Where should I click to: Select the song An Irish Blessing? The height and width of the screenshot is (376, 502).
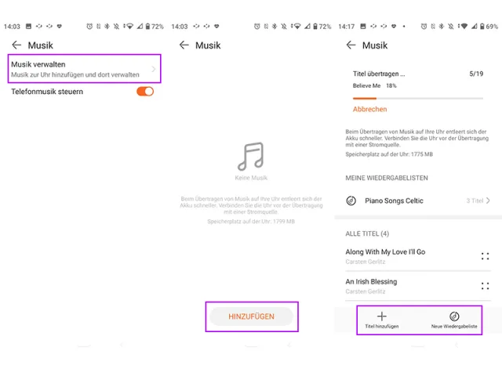[371, 282]
